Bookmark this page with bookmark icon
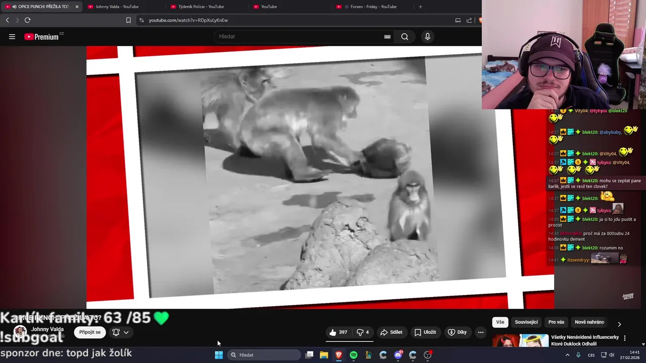 pyautogui.click(x=128, y=20)
